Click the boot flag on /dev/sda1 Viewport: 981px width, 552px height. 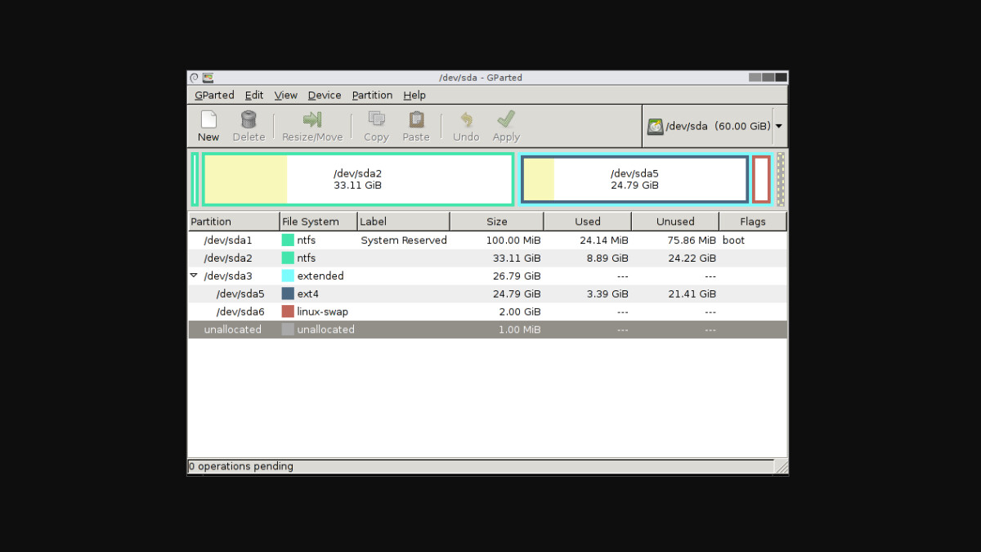733,240
